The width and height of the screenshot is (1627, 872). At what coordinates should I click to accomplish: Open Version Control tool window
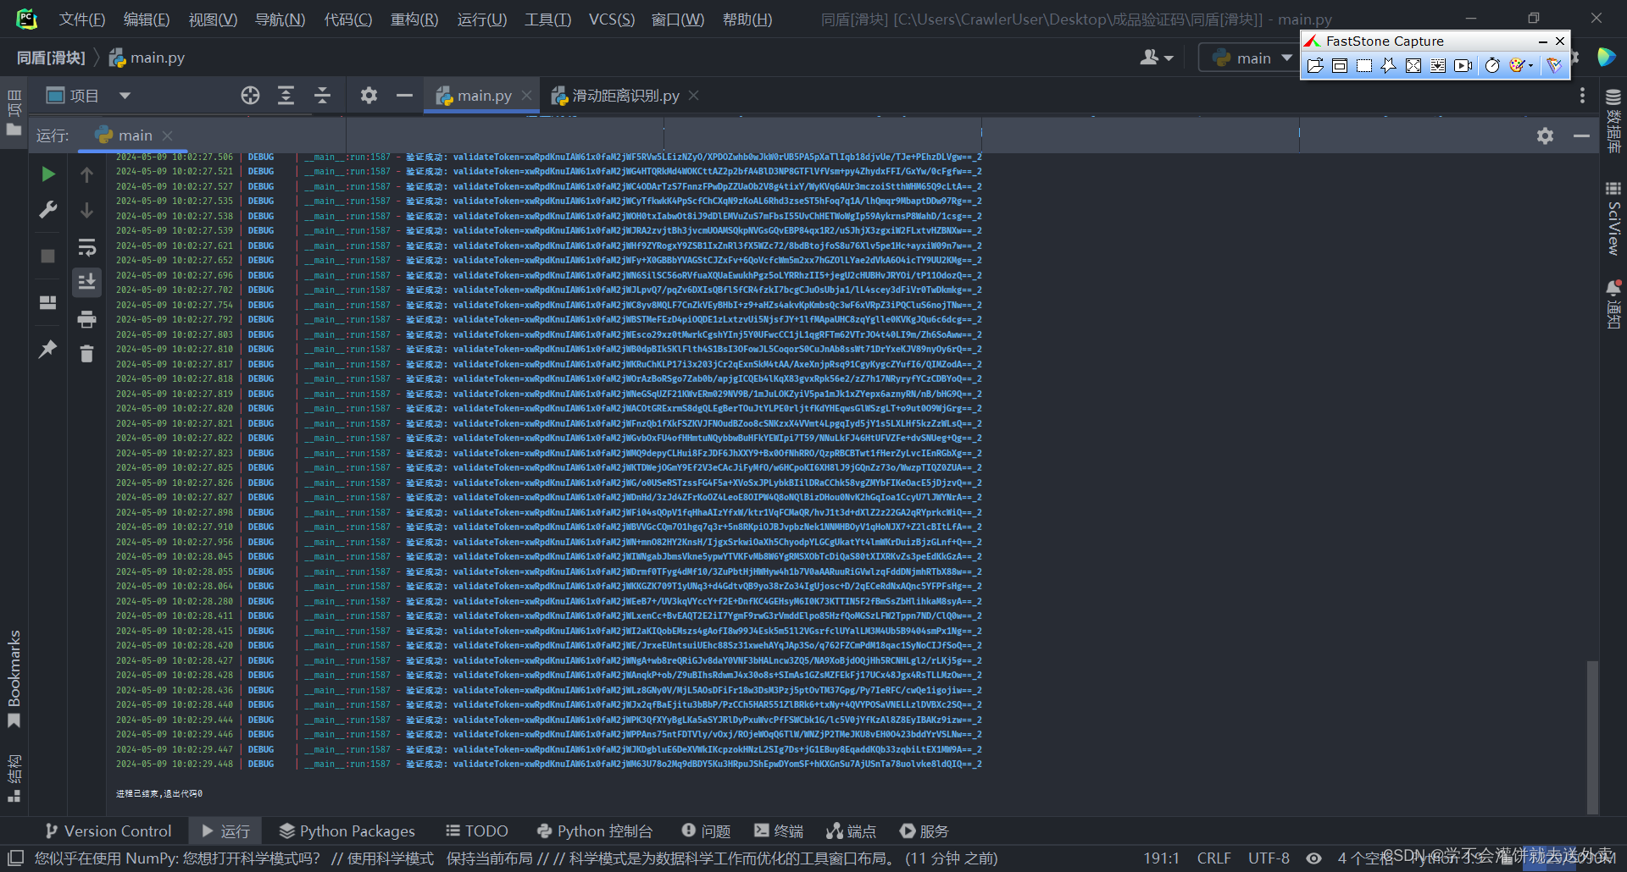click(x=108, y=831)
